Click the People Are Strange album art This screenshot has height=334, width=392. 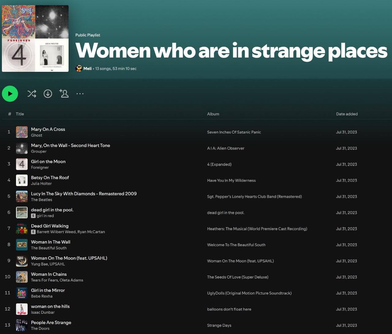pyautogui.click(x=22, y=325)
